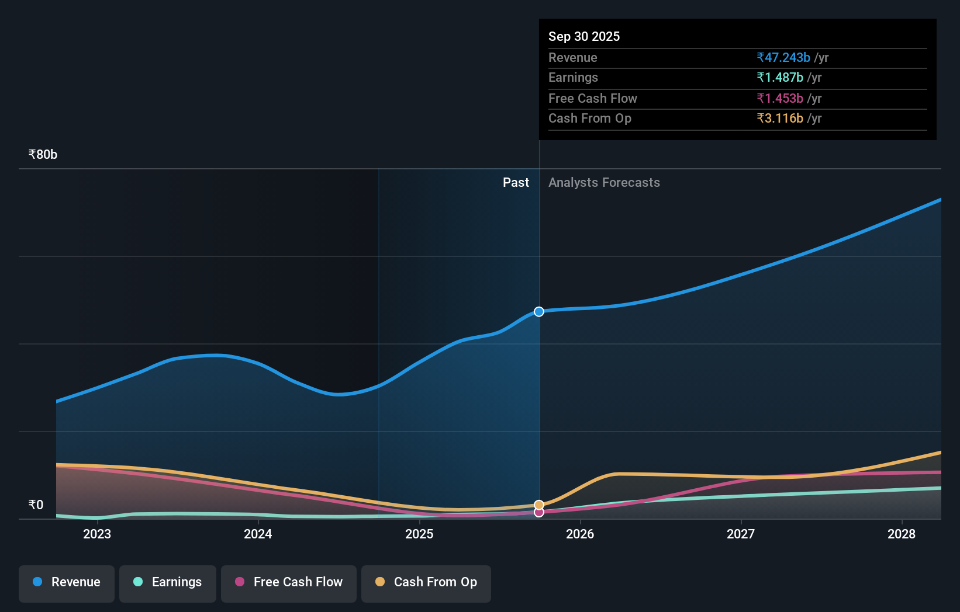This screenshot has width=960, height=612.
Task: Click the Revenue rupee value in tooltip
Action: click(x=783, y=57)
